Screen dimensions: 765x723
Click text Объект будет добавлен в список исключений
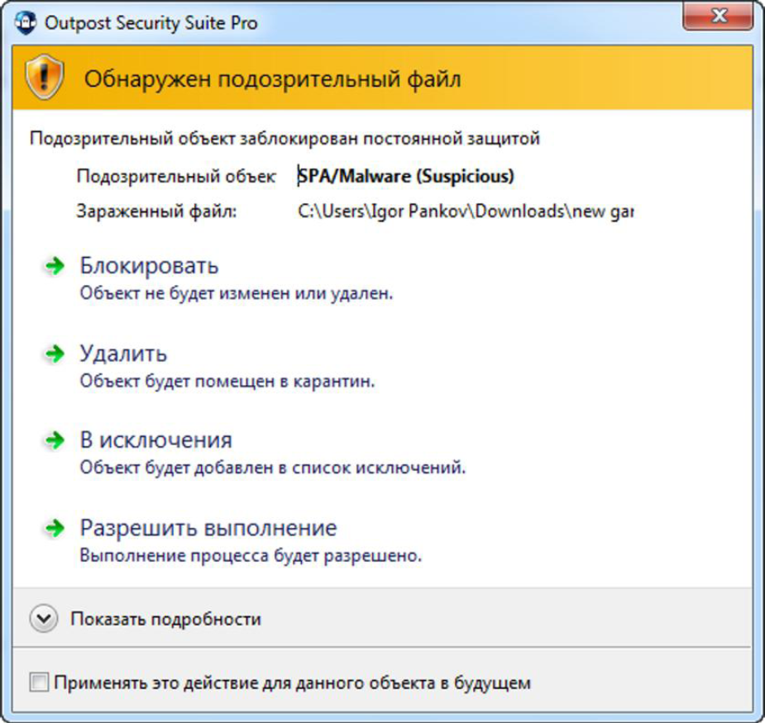[x=273, y=468]
